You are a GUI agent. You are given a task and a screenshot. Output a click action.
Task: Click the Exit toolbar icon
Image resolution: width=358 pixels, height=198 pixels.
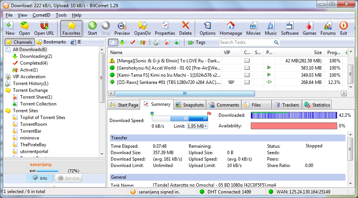pyautogui.click(x=343, y=28)
